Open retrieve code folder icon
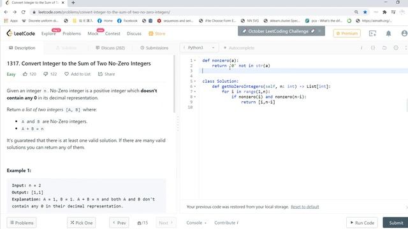408x229 pixels. coord(384,48)
